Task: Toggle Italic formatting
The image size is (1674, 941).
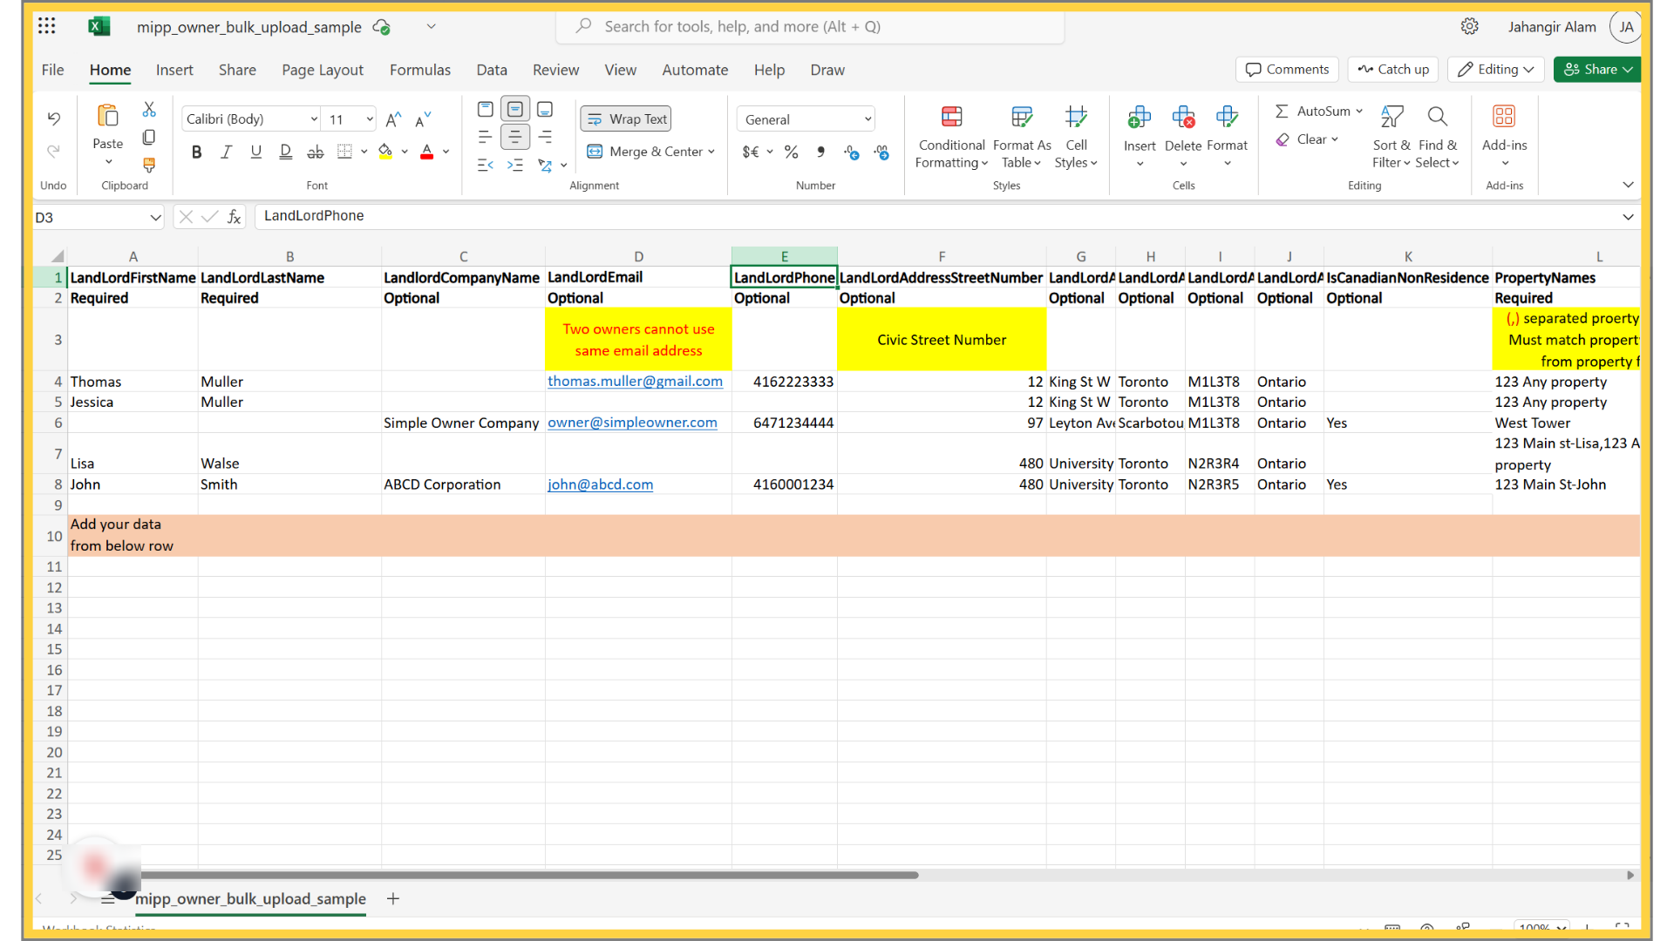Action: tap(226, 152)
